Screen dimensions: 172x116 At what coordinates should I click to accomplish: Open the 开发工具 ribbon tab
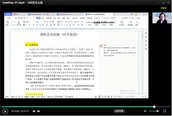point(75,18)
